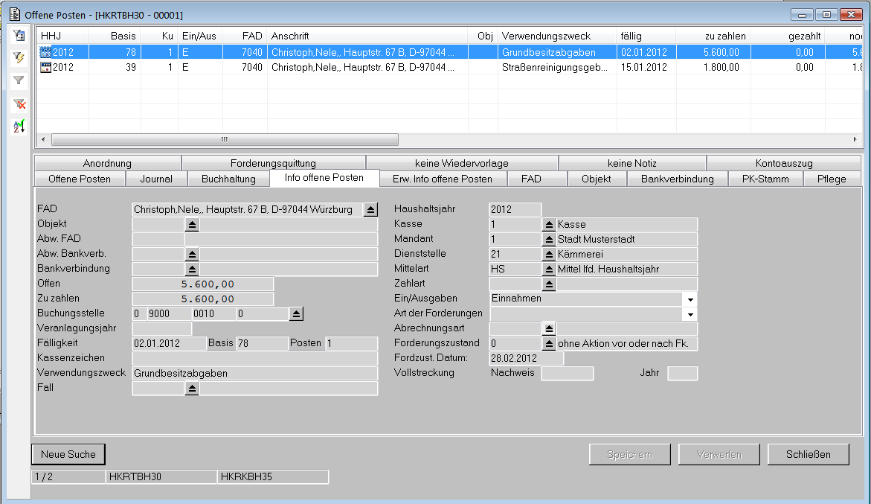Screen dimensions: 871x504
Task: Click the plain gray funnel filter icon
Action: (19, 80)
